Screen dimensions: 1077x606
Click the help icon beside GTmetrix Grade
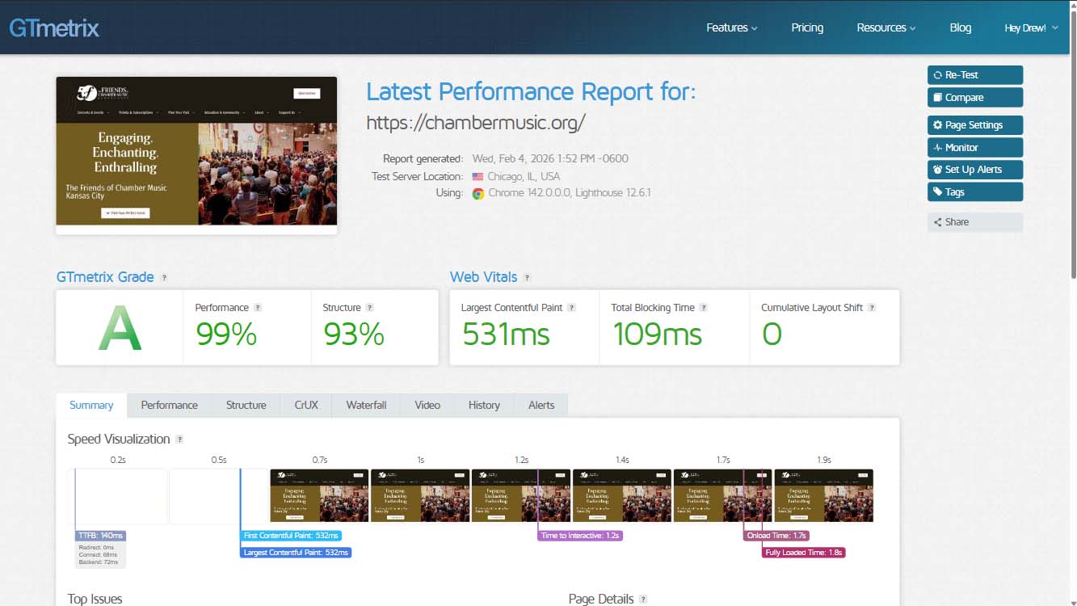[x=164, y=277]
